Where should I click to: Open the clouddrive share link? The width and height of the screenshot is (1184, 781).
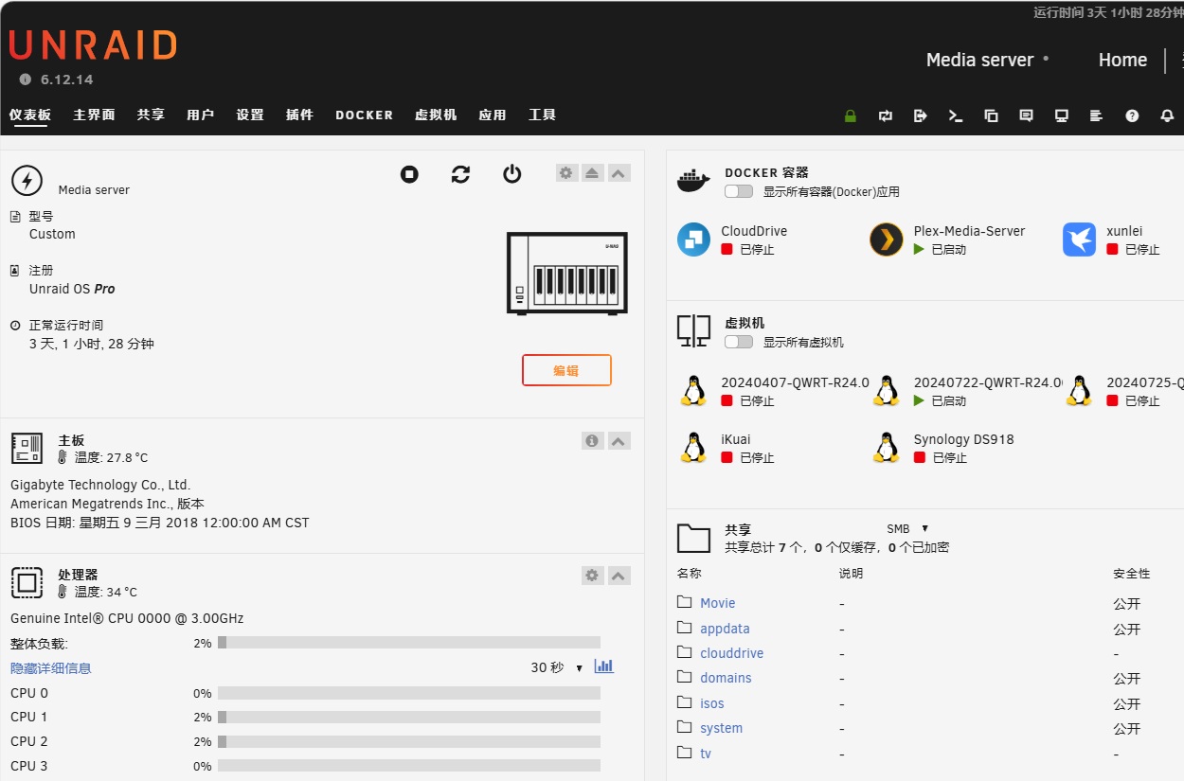(731, 653)
